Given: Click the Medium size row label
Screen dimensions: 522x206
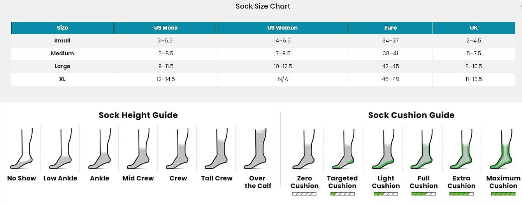Looking at the screenshot, I should (62, 53).
